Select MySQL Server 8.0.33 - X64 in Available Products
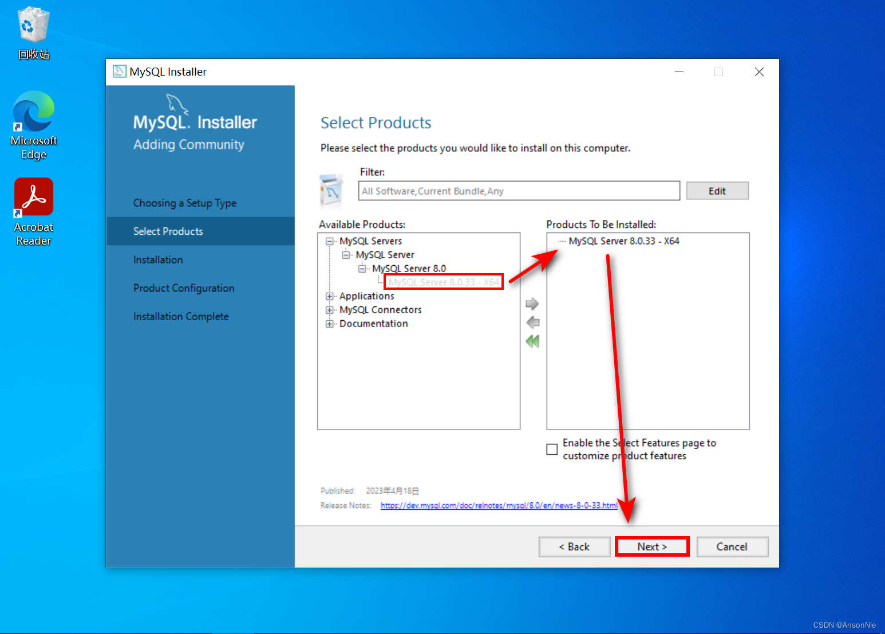 click(444, 282)
